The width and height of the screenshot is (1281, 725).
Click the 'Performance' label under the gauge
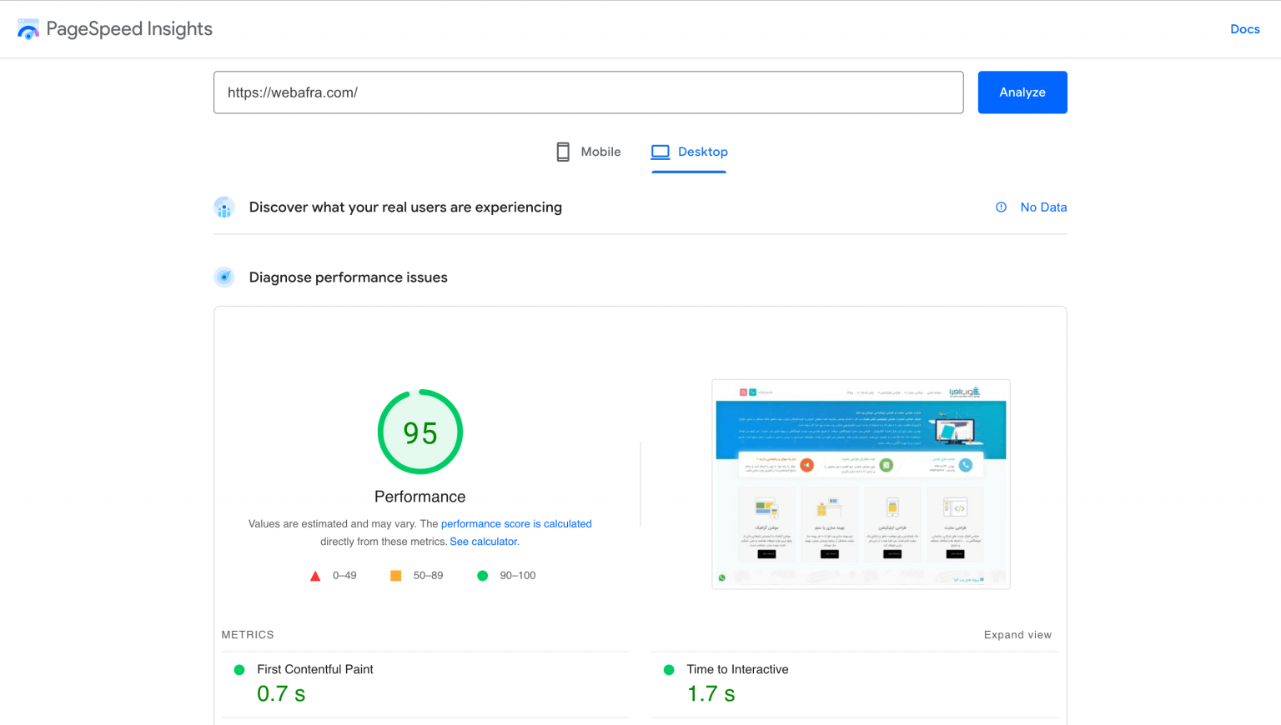[420, 497]
